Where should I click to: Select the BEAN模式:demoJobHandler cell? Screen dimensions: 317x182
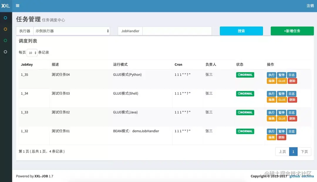click(136, 131)
